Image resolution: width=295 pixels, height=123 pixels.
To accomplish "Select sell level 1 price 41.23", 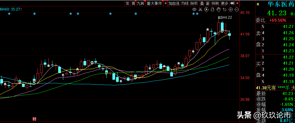I will coord(288,51).
